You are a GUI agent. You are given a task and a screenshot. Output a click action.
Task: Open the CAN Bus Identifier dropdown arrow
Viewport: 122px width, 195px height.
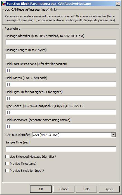point(113,135)
